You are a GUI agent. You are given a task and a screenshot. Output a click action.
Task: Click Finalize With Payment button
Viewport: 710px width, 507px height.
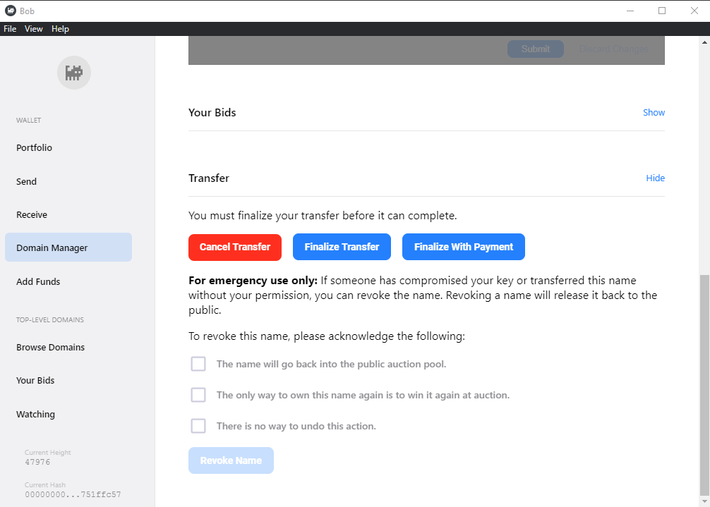pos(463,247)
